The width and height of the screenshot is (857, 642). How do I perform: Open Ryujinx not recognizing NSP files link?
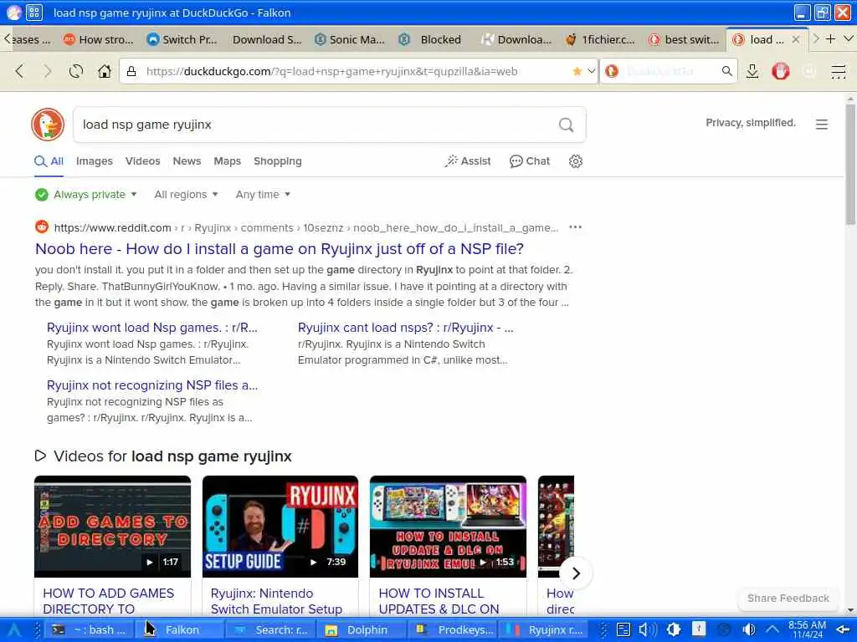click(152, 385)
